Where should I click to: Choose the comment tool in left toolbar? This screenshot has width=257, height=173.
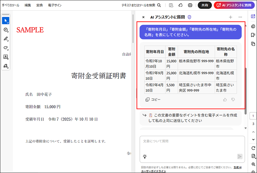5,30
